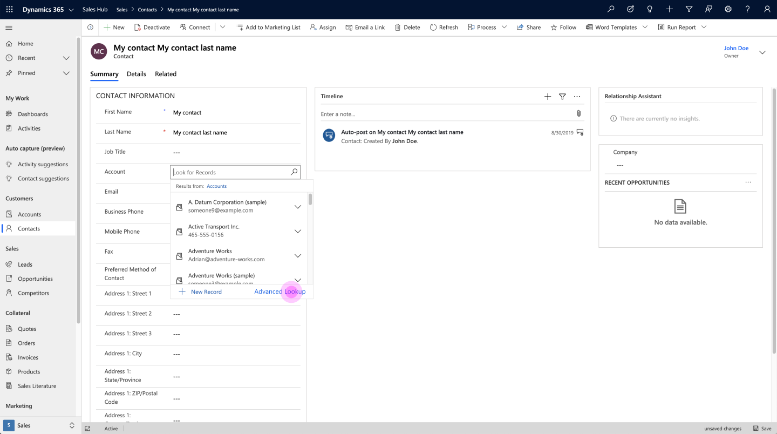Click the Connect command
The height and width of the screenshot is (434, 777).
(x=195, y=27)
